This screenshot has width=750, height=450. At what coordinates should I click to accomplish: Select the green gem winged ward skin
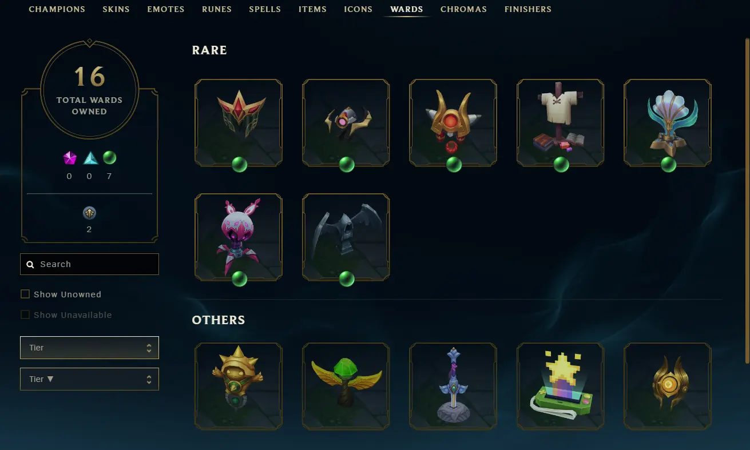pos(346,386)
